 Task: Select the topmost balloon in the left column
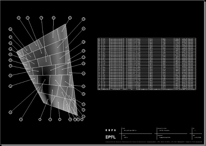tap(11, 29)
